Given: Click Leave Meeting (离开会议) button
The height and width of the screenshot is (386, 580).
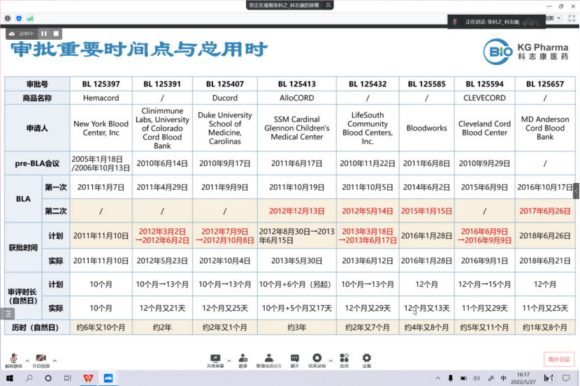Looking at the screenshot, I should 559,359.
